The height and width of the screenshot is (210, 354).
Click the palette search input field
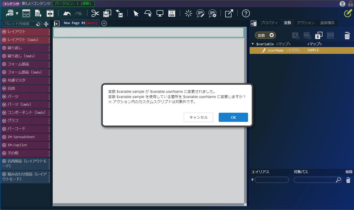click(19, 24)
